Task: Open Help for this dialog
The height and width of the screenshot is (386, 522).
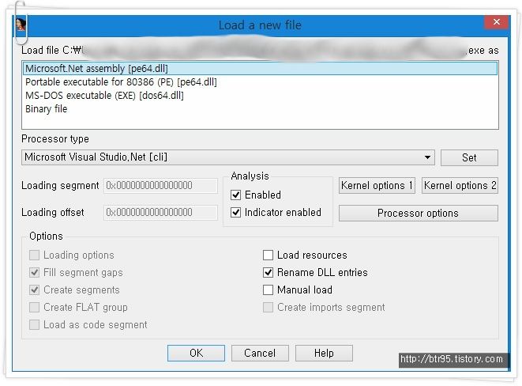Action: click(x=324, y=353)
